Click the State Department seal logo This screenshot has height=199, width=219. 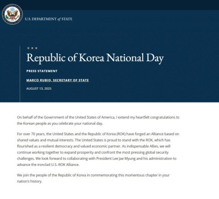(12, 15)
